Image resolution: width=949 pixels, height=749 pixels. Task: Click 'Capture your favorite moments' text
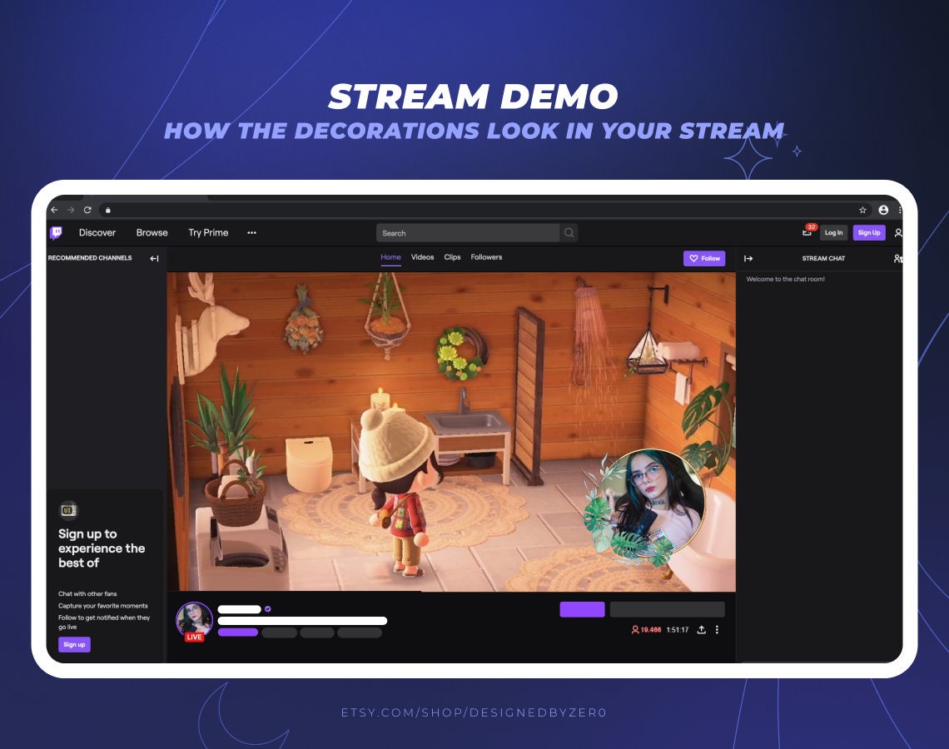click(103, 606)
